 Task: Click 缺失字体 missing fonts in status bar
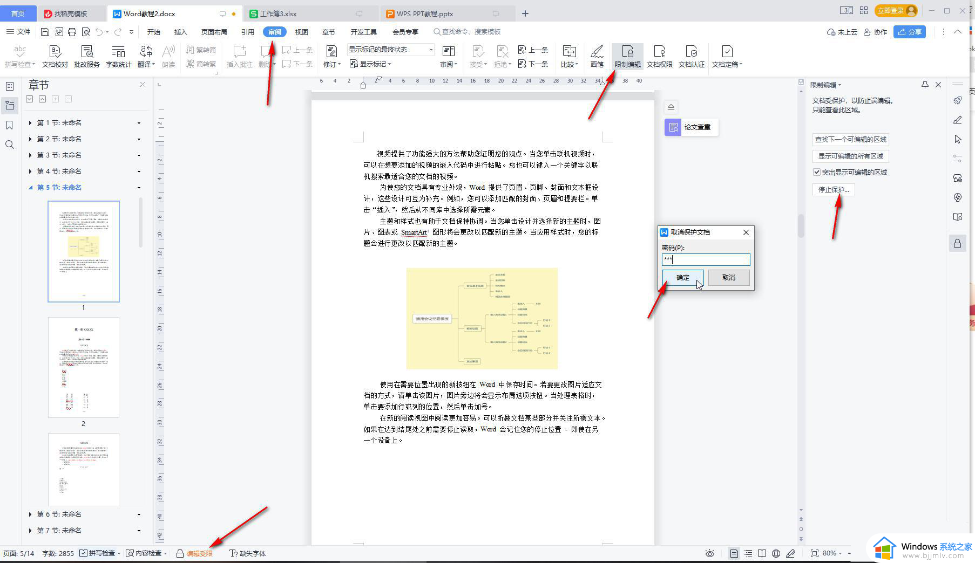coord(248,553)
